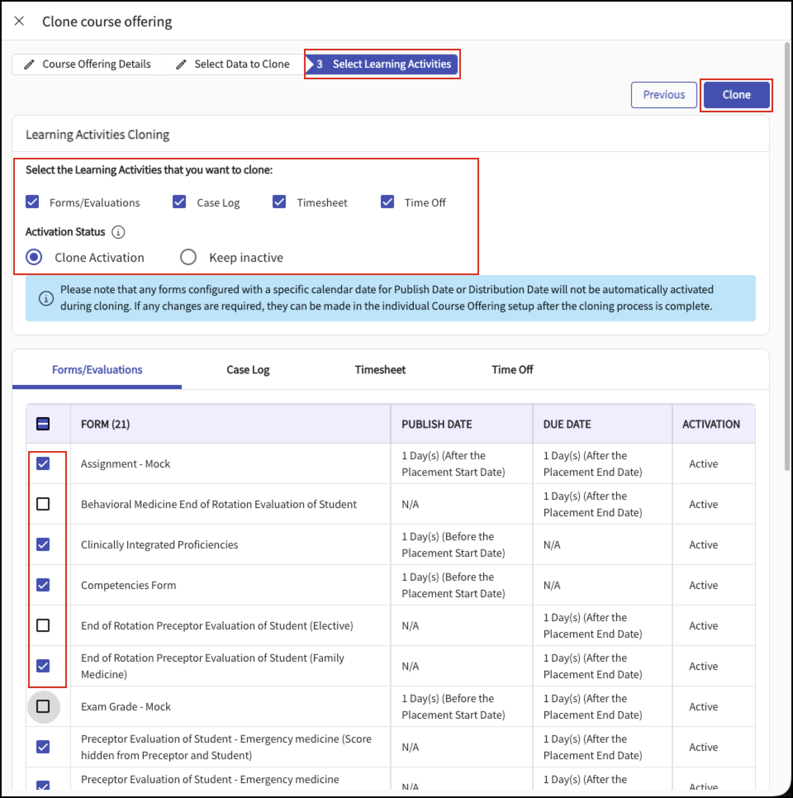793x798 pixels.
Task: Uncheck the Time Off checkbox
Action: pos(387,202)
